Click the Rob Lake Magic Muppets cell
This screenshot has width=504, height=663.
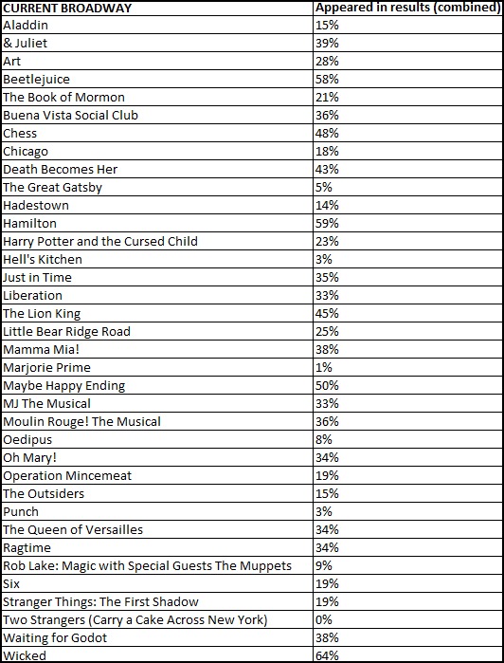(156, 565)
